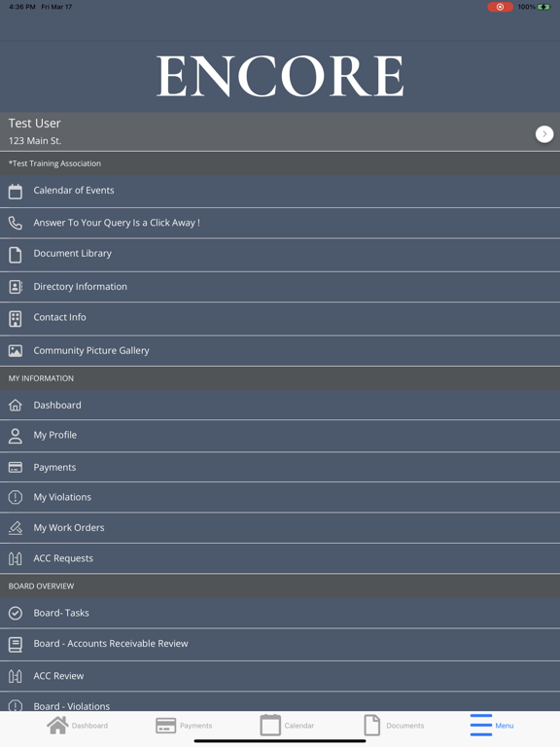560x747 pixels.
Task: Switch to the Payments bottom tab
Action: point(184,726)
